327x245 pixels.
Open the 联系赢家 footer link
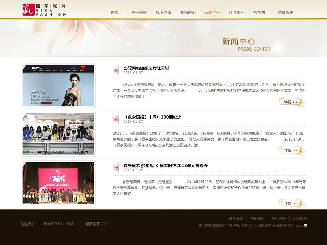pos(236,219)
